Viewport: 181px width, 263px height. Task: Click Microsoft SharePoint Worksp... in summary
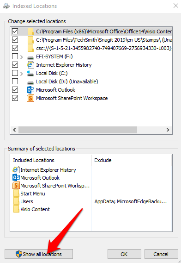(x=55, y=186)
